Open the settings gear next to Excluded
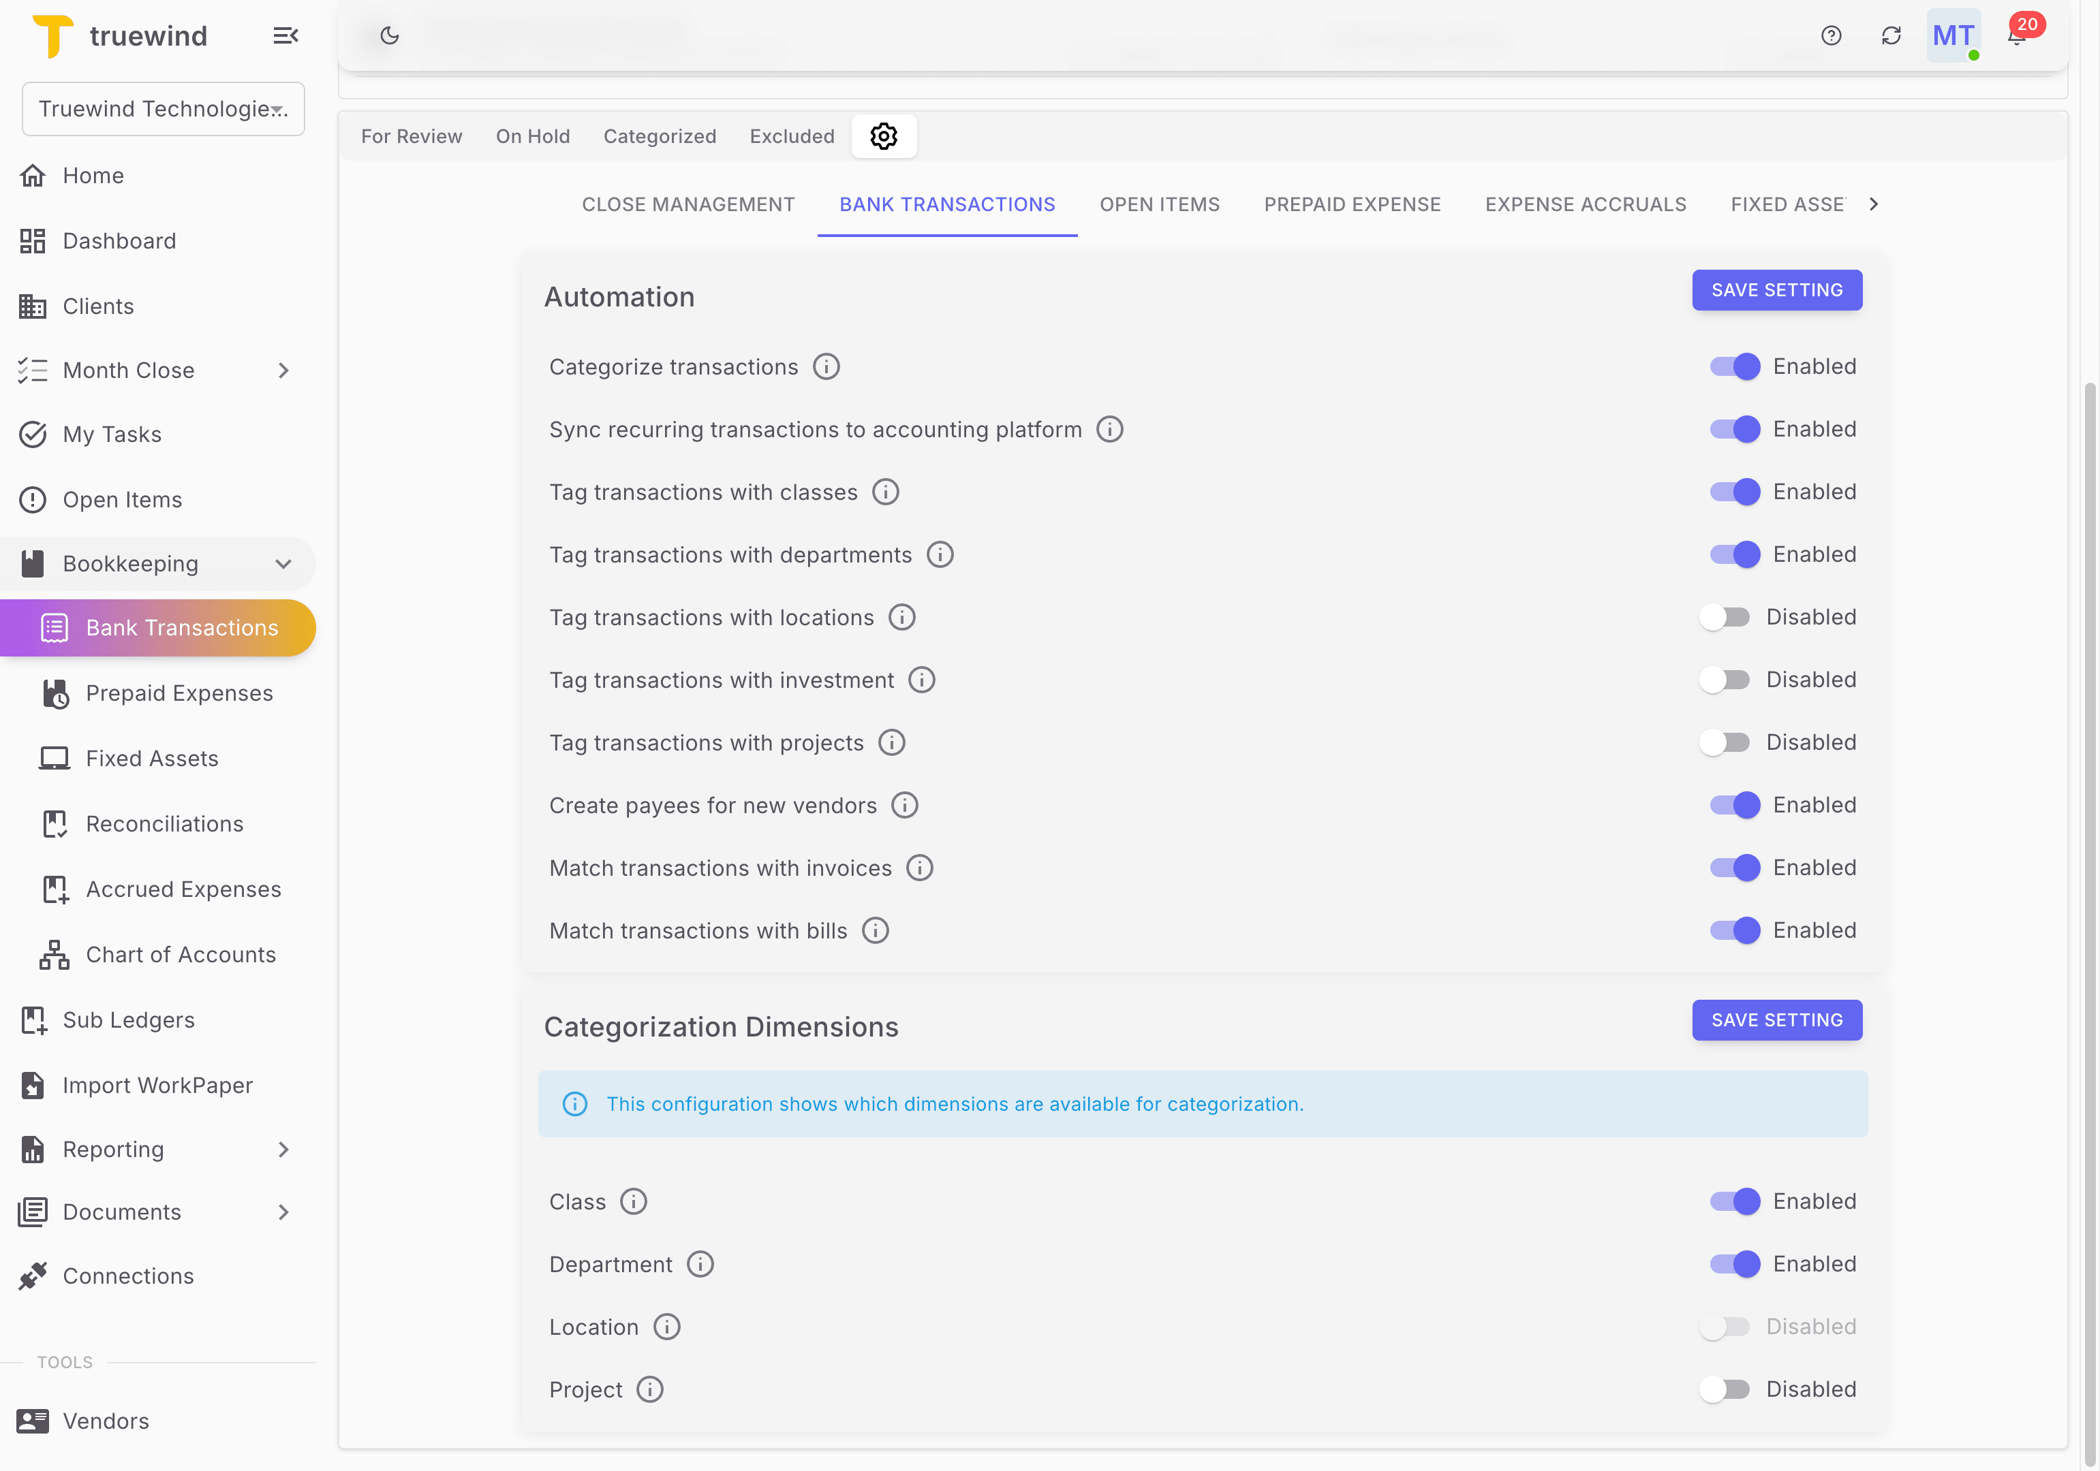2100x1471 pixels. point(884,136)
